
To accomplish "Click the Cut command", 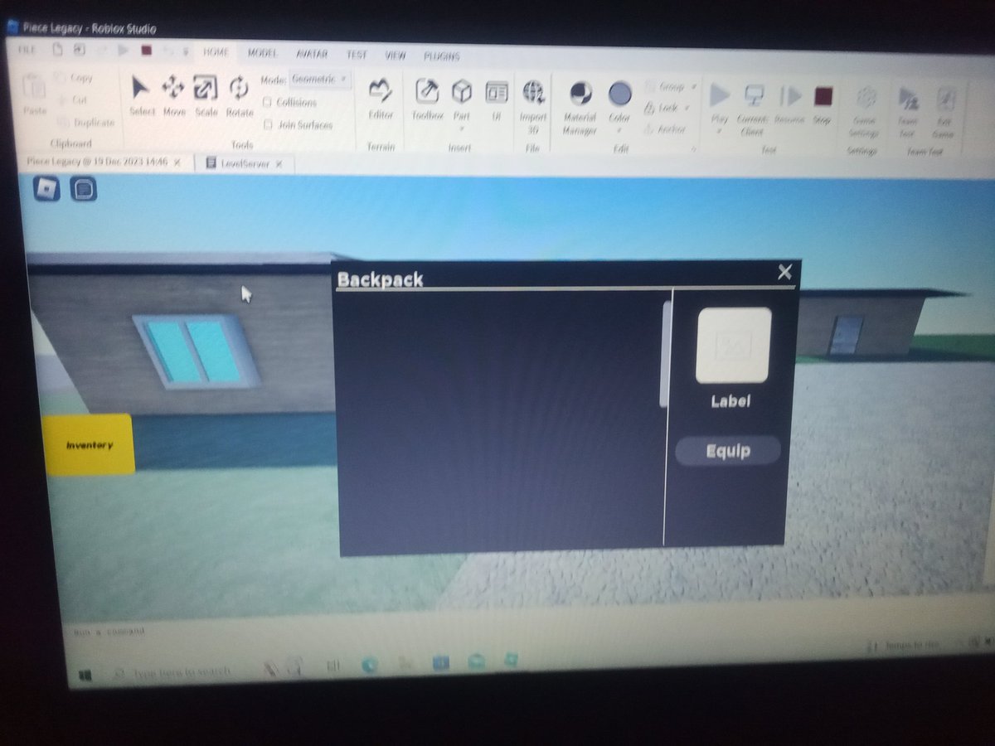I will tap(71, 99).
